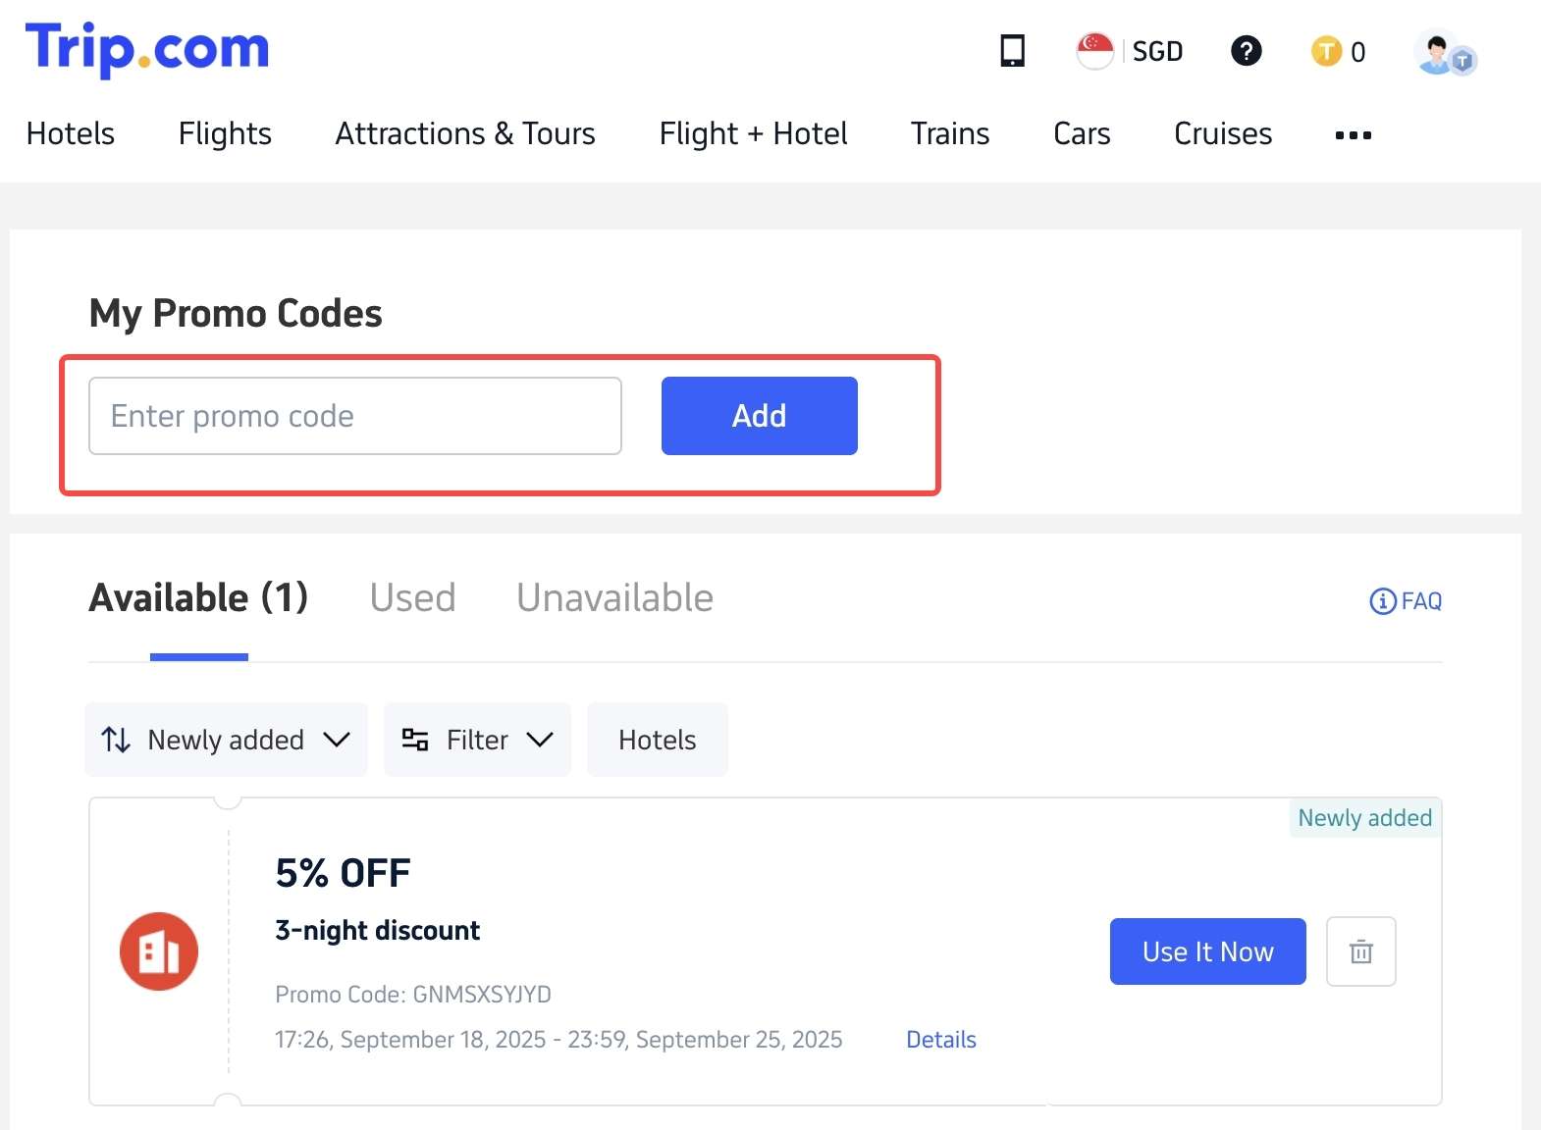Screen dimensions: 1541x1130
Task: Click the Trip.com logo
Action: 147,49
